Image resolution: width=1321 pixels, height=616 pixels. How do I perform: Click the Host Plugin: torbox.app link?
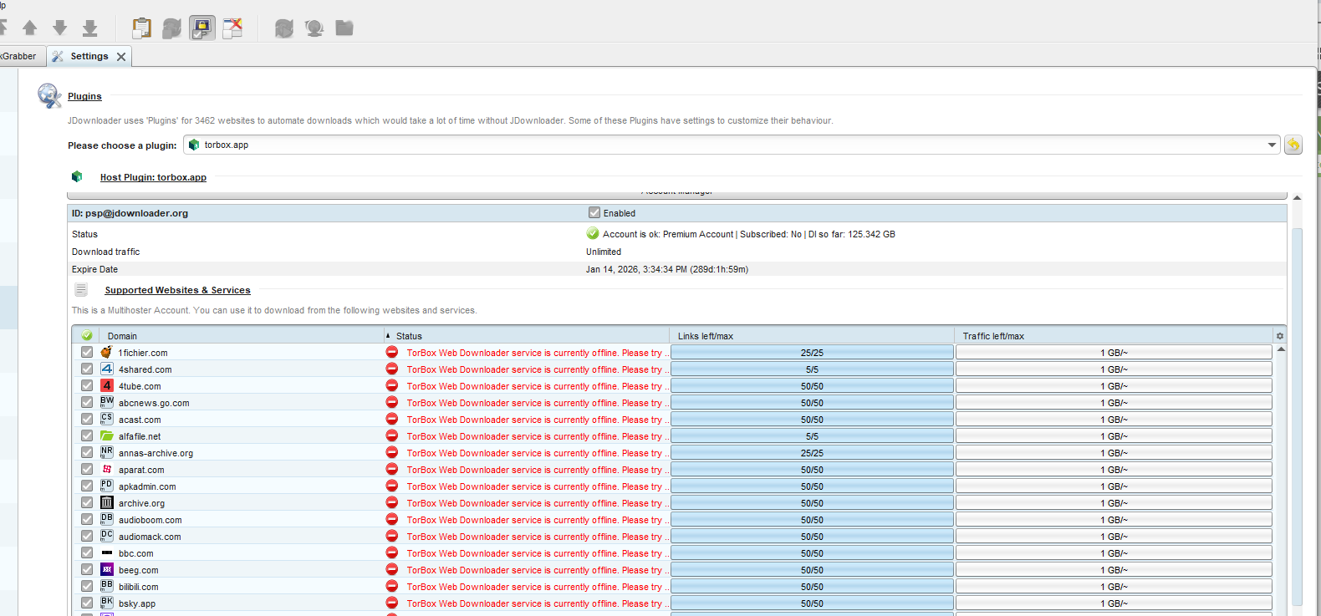pyautogui.click(x=153, y=177)
